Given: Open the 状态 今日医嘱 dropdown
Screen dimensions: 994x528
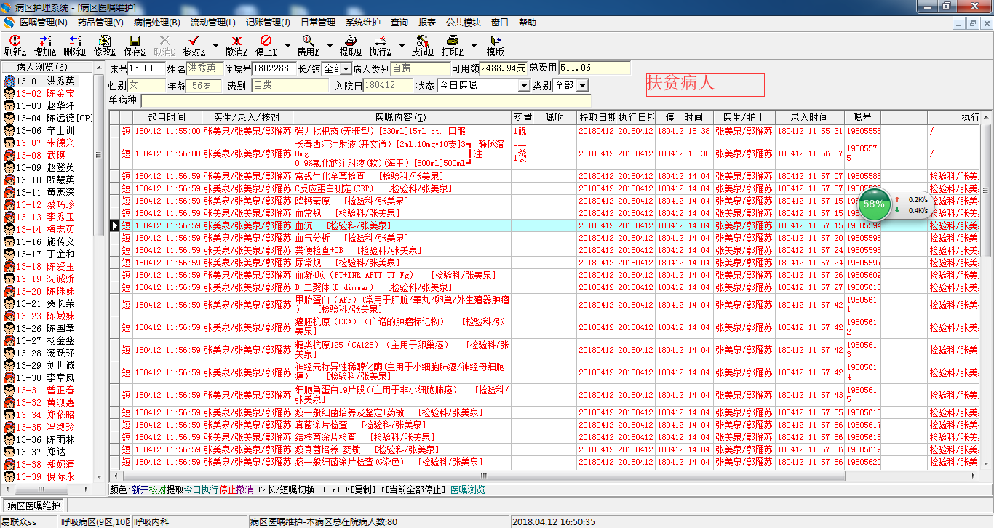Looking at the screenshot, I should pos(524,86).
